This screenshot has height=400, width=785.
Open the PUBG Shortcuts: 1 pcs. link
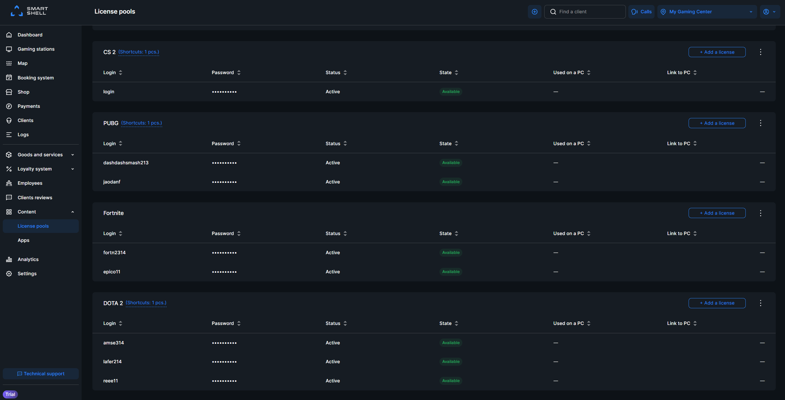(x=142, y=123)
